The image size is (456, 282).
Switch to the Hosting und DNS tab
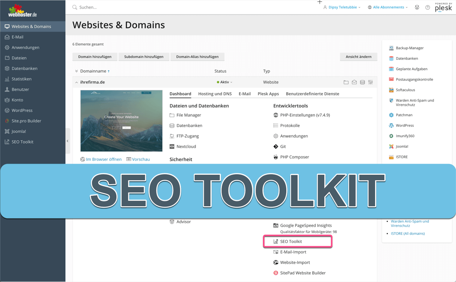coord(215,94)
